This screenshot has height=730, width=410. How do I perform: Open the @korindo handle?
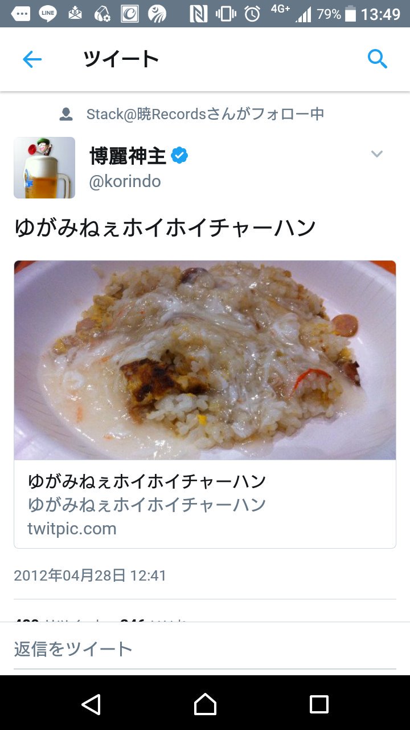tap(125, 181)
